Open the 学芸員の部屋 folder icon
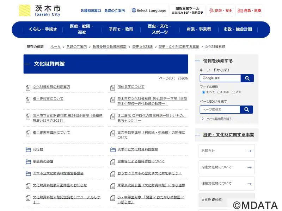The width and height of the screenshot is (282, 211). pos(28,162)
